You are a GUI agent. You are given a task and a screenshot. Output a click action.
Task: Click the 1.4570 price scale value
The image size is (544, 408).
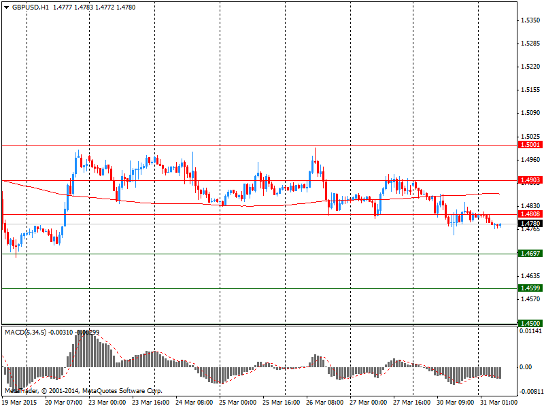530,299
